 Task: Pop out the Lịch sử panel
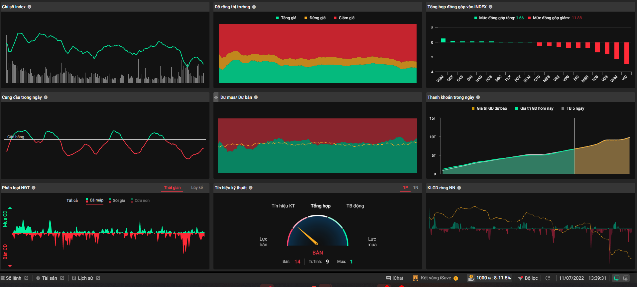click(98, 278)
